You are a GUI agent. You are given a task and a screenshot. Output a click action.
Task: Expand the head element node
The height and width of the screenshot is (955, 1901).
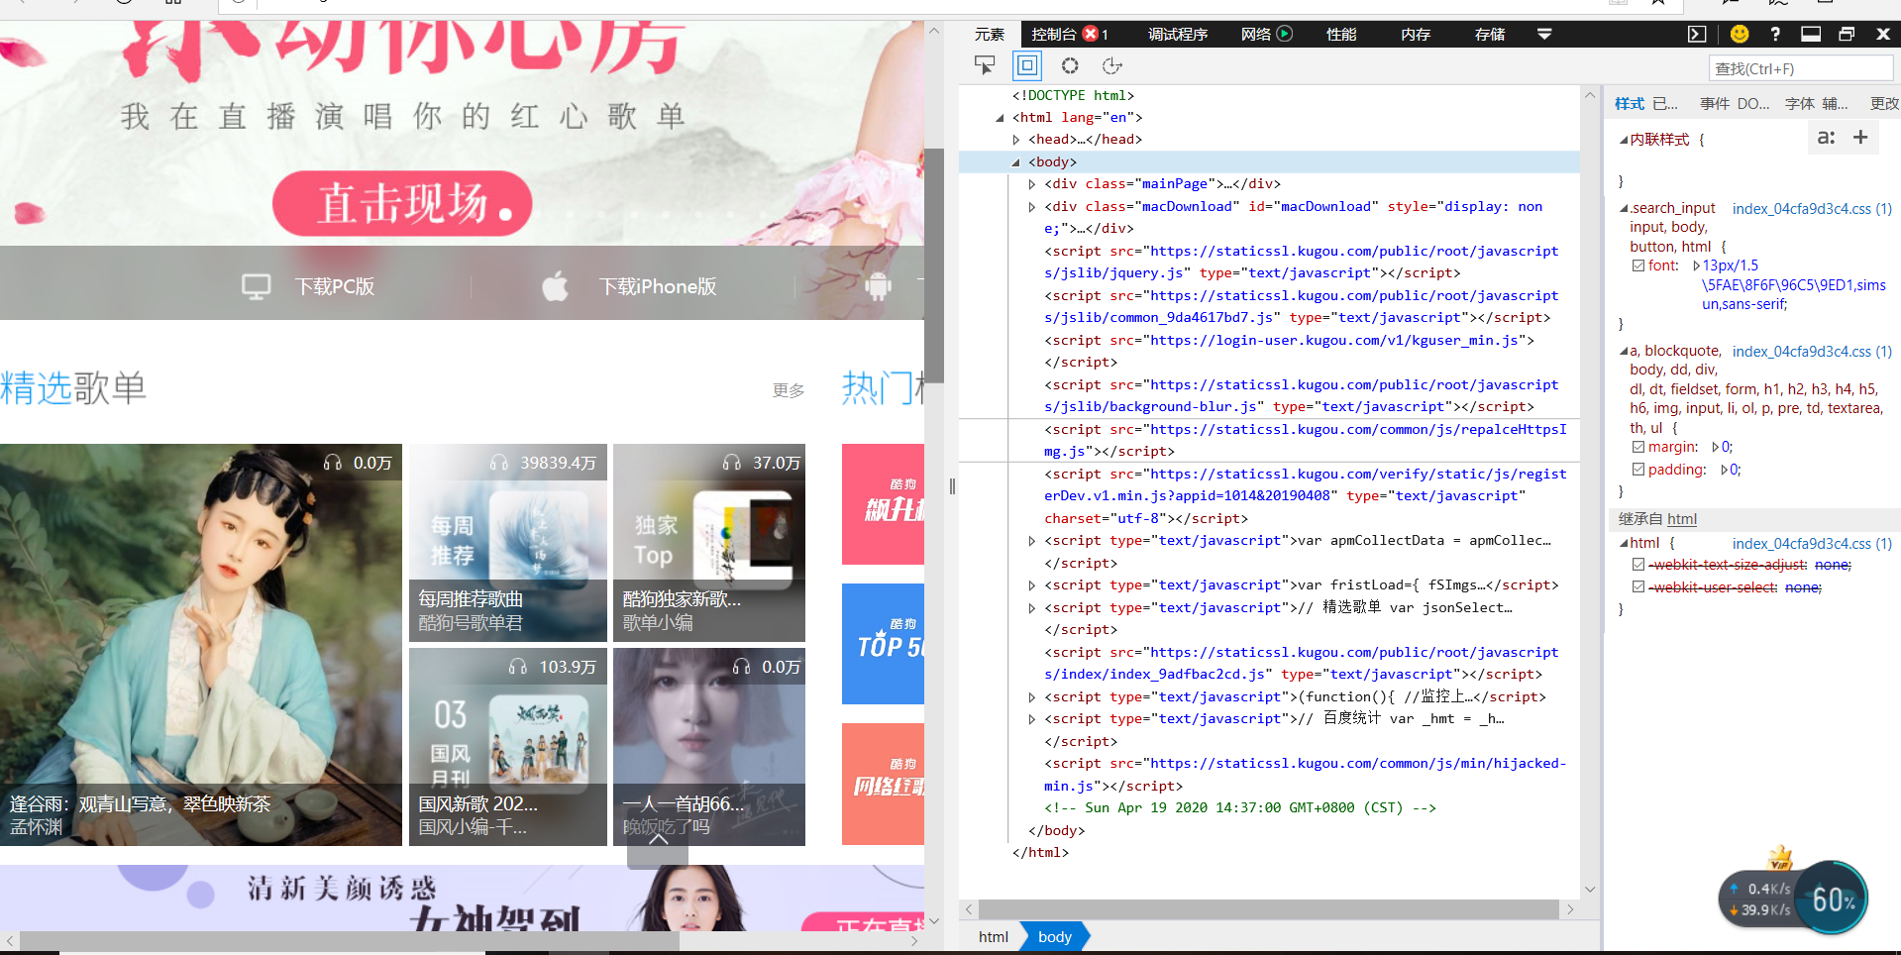pyautogui.click(x=1016, y=140)
